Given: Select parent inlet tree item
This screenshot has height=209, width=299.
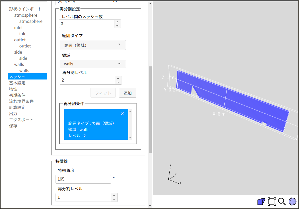Looking at the screenshot, I should coord(19,28).
